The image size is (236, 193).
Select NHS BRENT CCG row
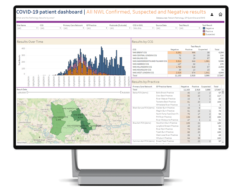coord(178,53)
